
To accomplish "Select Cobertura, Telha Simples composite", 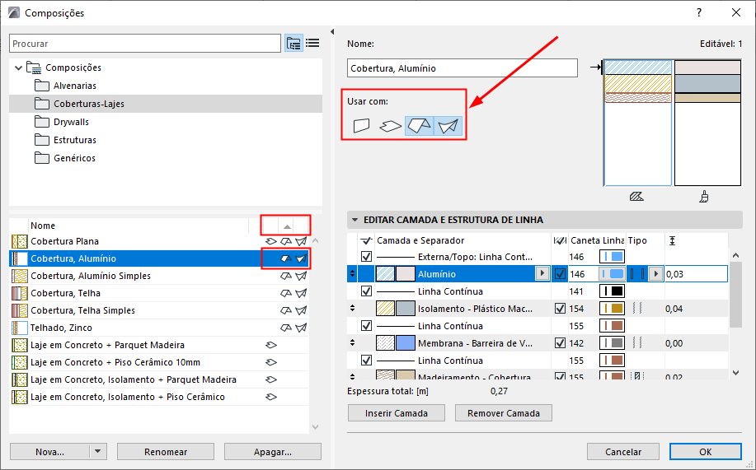I will pos(159,310).
